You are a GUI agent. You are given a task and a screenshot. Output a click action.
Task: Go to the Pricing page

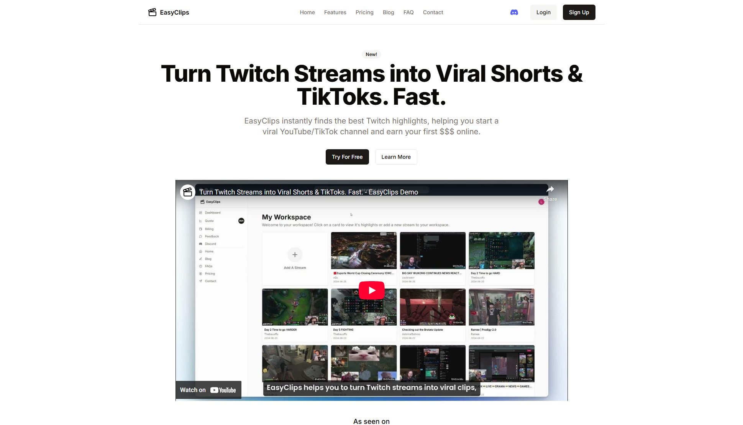click(x=364, y=12)
